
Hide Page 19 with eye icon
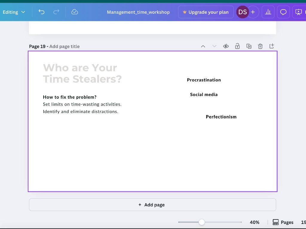(x=226, y=46)
